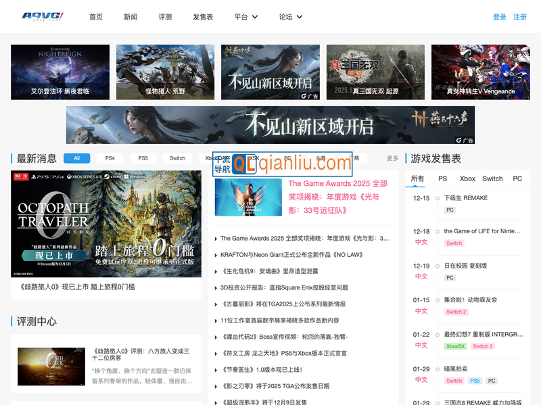This screenshot has height=405, width=541.
Task: Click the PC tag under 下级生 REMAKE
Action: tap(450, 210)
